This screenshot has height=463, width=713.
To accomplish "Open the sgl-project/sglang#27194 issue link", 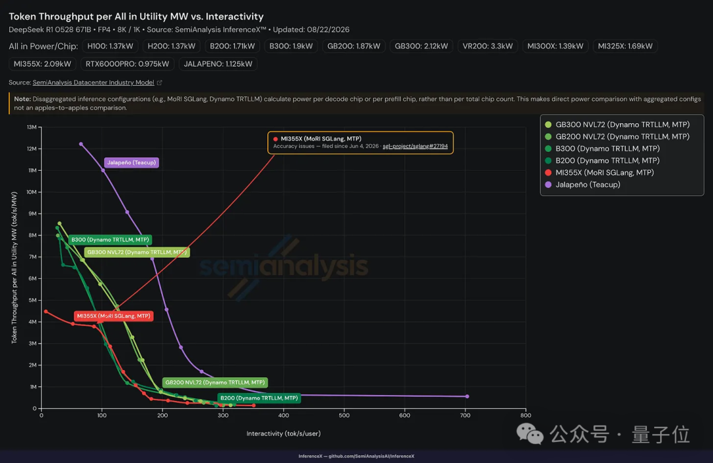I will click(415, 146).
